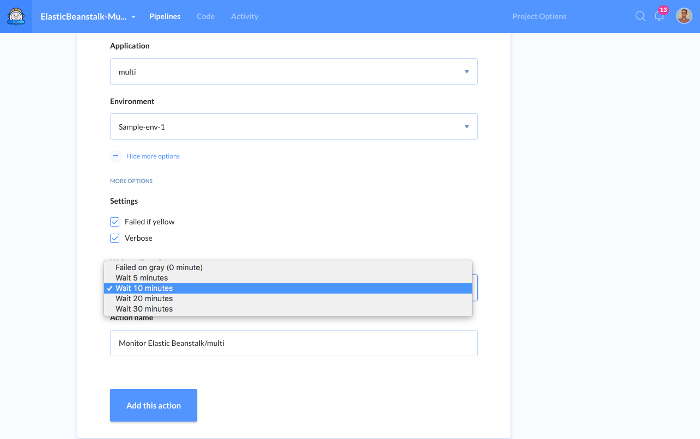Select Failed on gray (0 minute) option
Screen dimensions: 700x439
[288, 267]
